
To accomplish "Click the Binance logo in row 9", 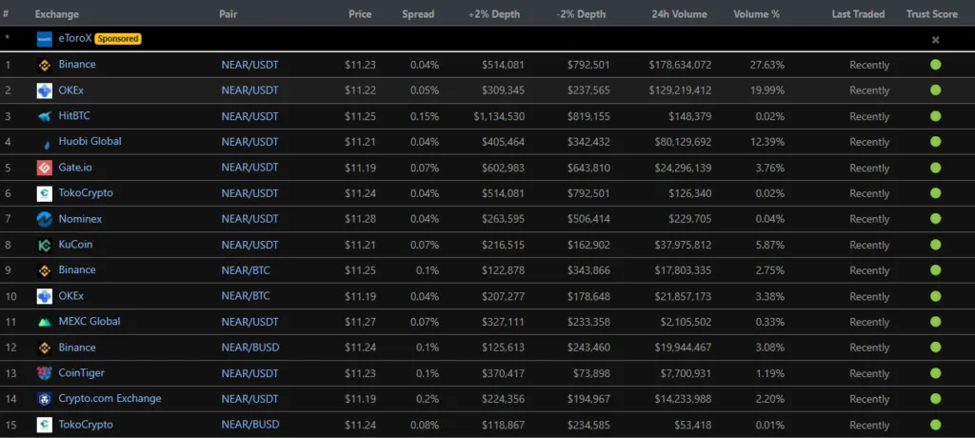I will pos(44,270).
